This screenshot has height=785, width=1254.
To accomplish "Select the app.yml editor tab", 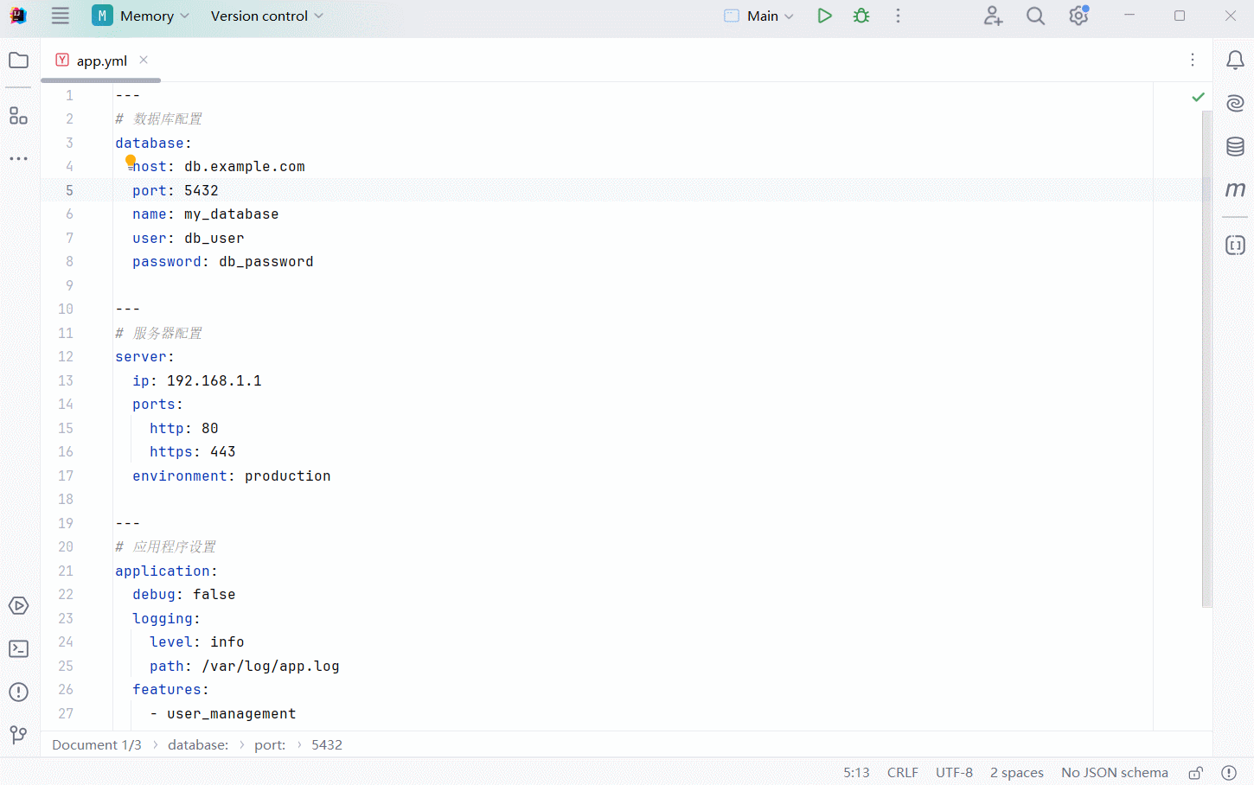I will coord(101,61).
